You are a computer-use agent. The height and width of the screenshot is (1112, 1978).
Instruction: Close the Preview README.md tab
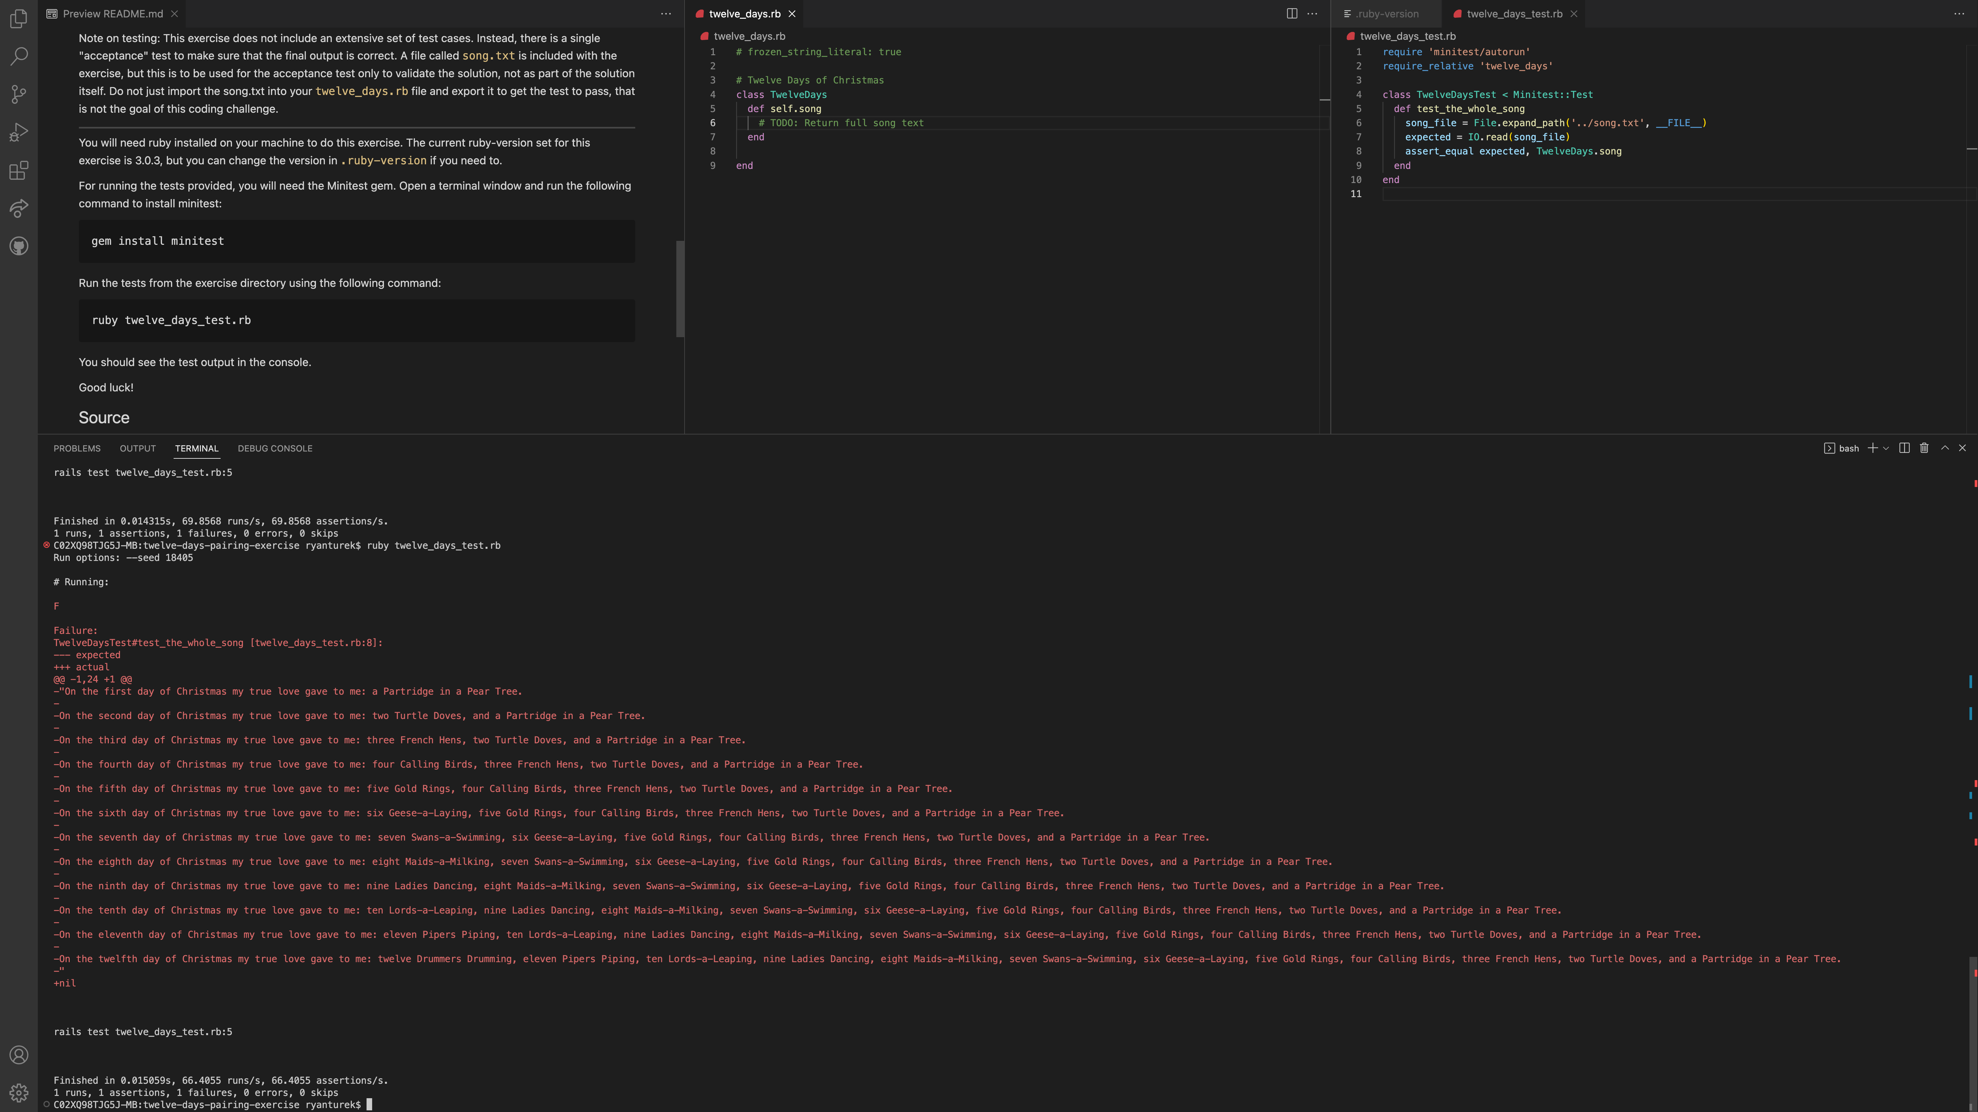coord(174,14)
